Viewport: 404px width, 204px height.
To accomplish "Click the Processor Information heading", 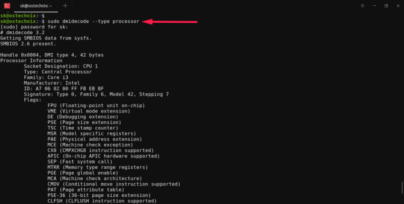I will 31,60.
